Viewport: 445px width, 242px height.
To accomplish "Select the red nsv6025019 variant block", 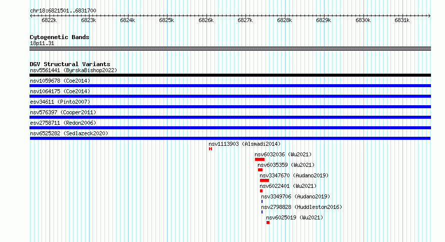I will (x=268, y=222).
